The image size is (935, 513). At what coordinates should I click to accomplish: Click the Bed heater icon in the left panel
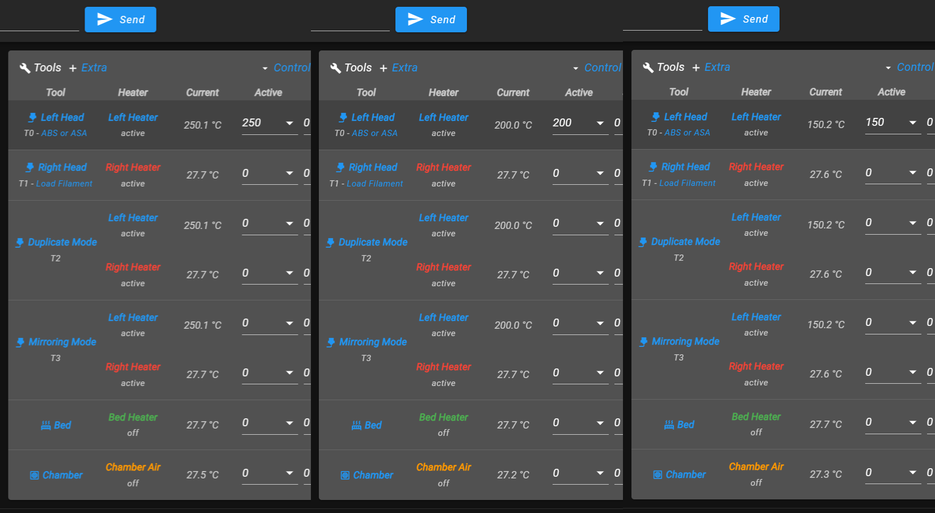point(46,425)
